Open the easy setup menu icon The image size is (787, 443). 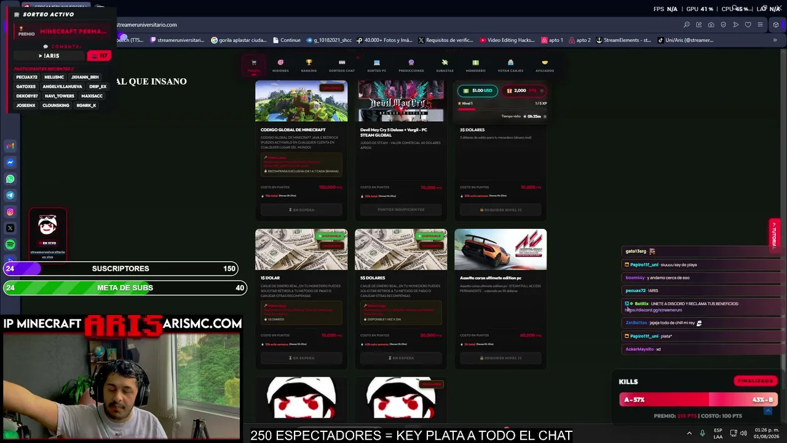(760, 25)
